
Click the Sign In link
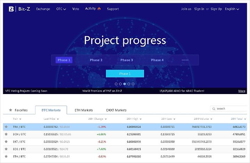(199, 9)
